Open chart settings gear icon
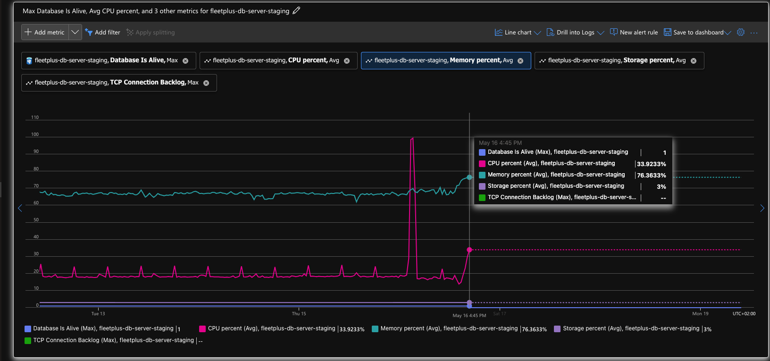This screenshot has width=770, height=361. coord(741,32)
